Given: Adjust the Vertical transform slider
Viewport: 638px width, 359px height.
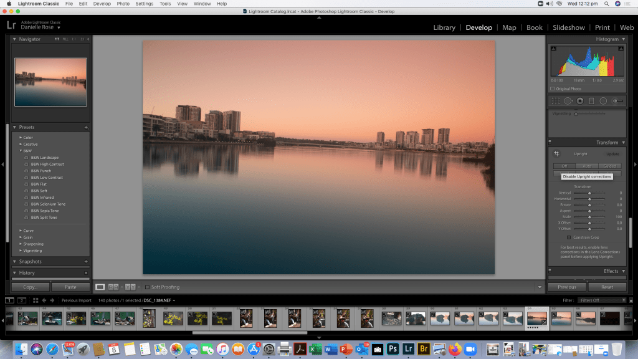Looking at the screenshot, I should point(589,193).
